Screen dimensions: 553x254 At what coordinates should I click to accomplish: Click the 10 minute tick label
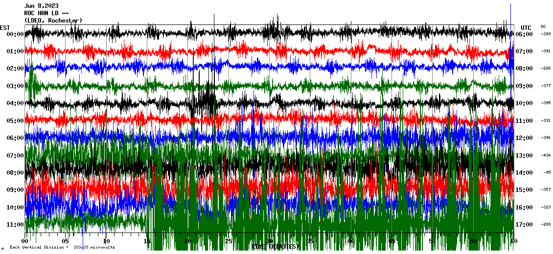106,241
